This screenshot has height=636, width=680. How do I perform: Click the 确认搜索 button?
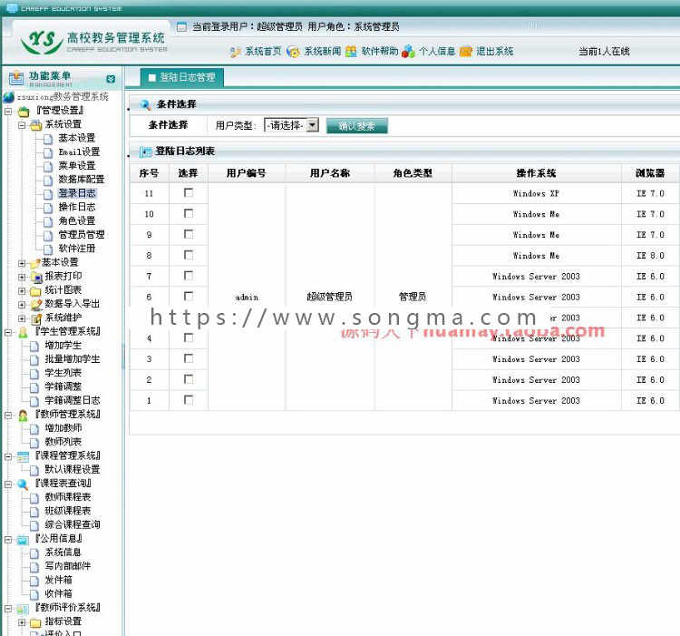coord(357,126)
